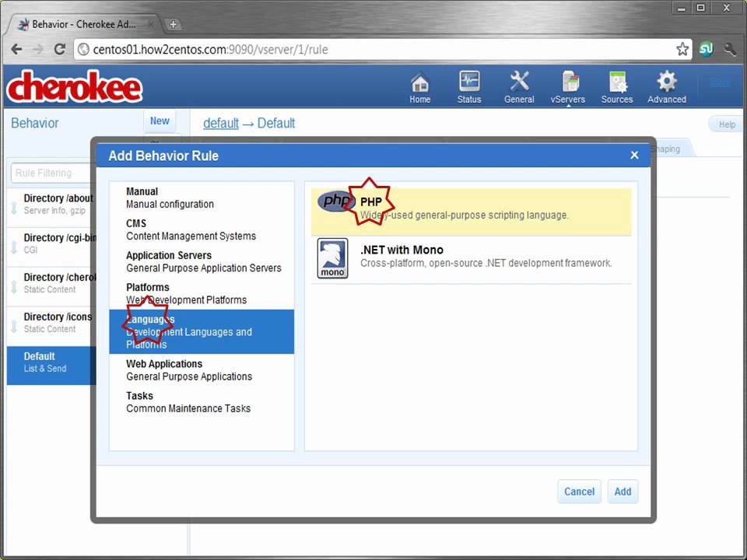Click the browser Forward arrow
The image size is (747, 560).
tap(38, 49)
